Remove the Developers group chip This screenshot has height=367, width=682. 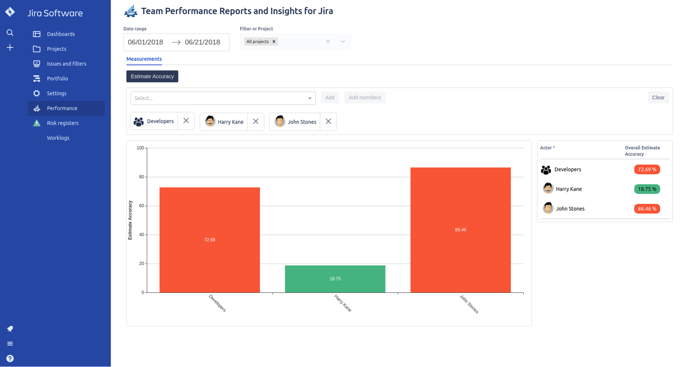click(x=186, y=121)
